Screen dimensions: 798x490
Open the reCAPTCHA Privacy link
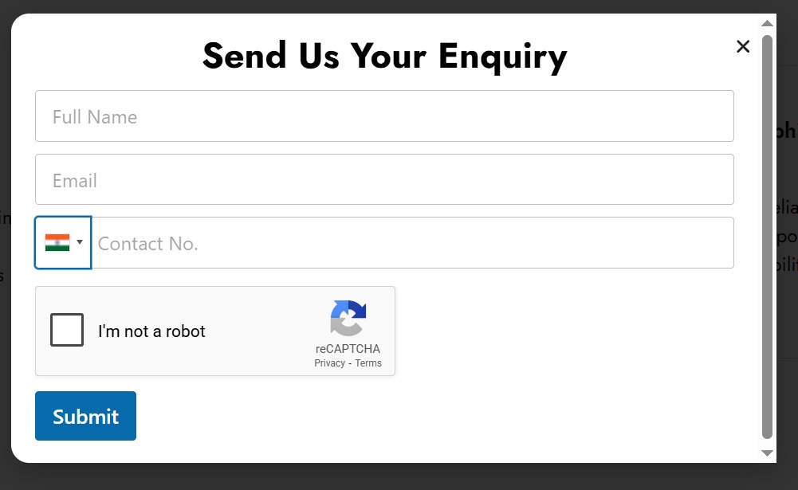[329, 363]
